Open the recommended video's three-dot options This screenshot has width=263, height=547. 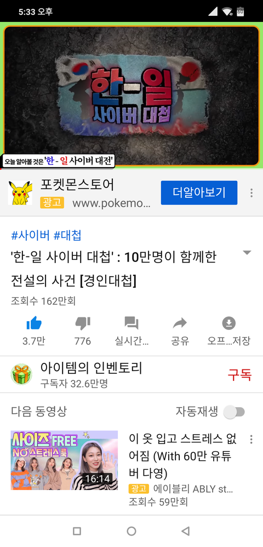[251, 440]
